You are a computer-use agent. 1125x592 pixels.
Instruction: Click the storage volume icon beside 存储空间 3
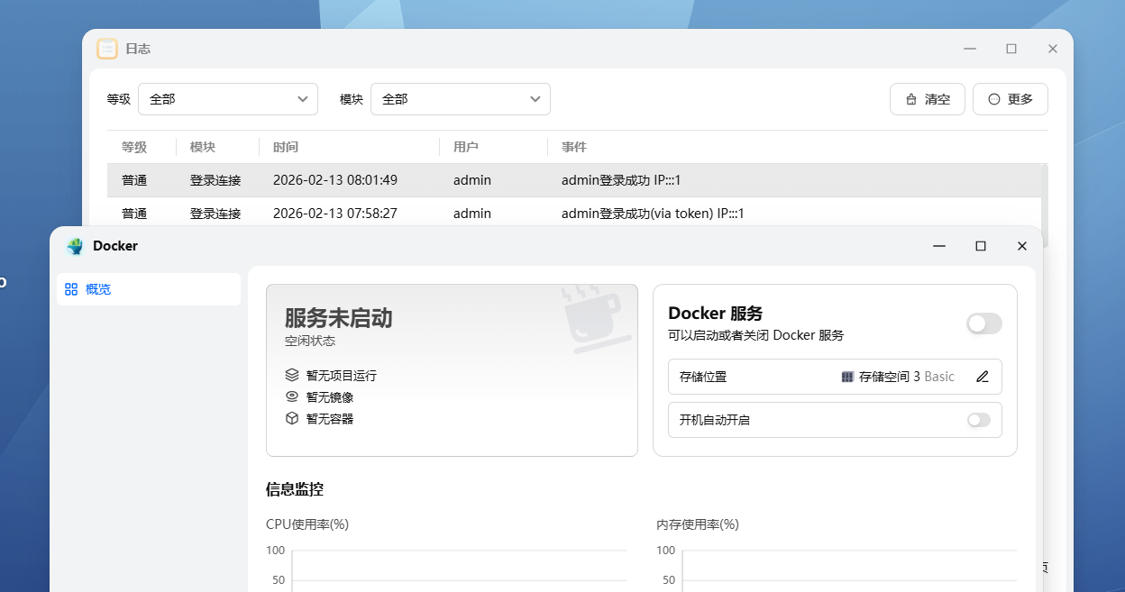[847, 377]
